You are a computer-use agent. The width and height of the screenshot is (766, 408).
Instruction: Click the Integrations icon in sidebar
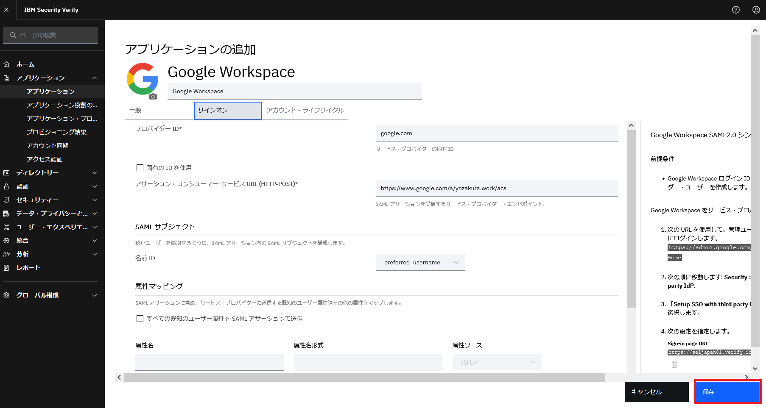click(x=6, y=241)
